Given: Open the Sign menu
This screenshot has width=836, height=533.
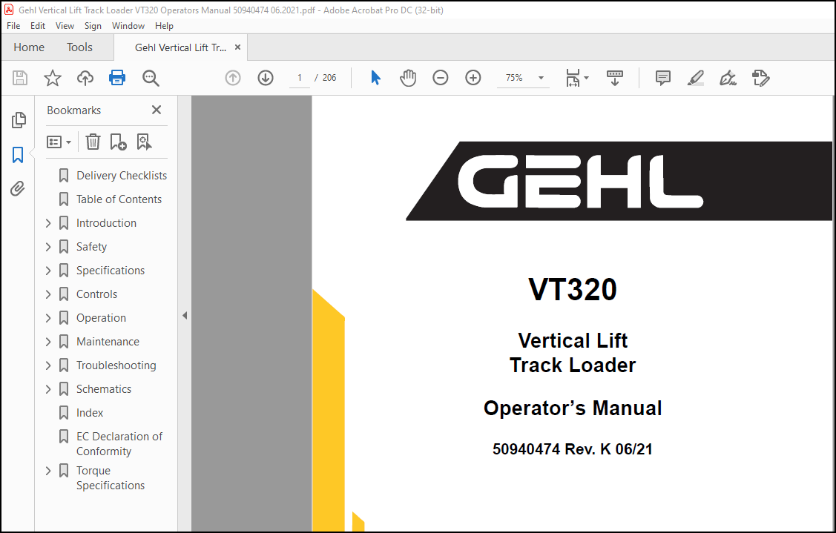Looking at the screenshot, I should [93, 26].
